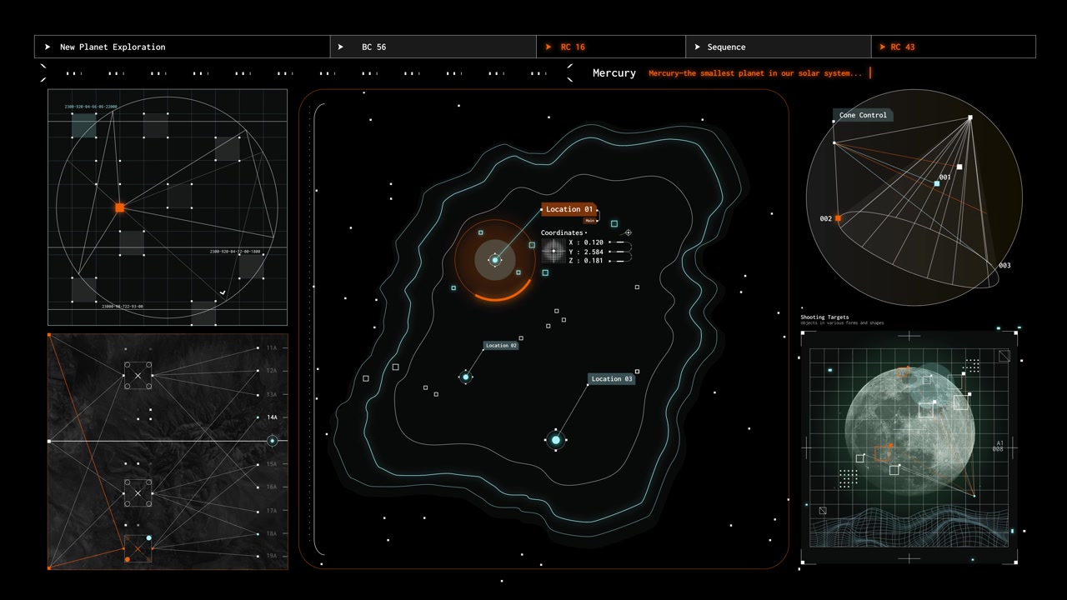This screenshot has width=1067, height=600.
Task: Click the Coordinates heading
Action: tap(562, 232)
